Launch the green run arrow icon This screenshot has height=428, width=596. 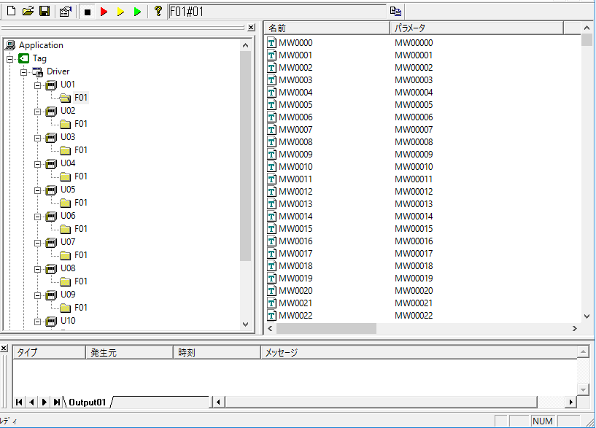tap(137, 11)
